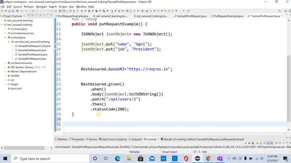This screenshot has height=163, width=291.
Task: Click the Project Explorer horizontal scrollbar
Action: pyautogui.click(x=24, y=148)
